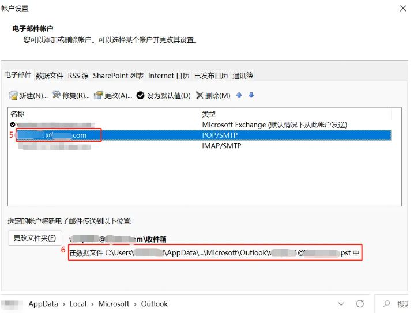Expand chevron after AppData in address bar
This screenshot has height=313, width=414.
click(x=64, y=304)
